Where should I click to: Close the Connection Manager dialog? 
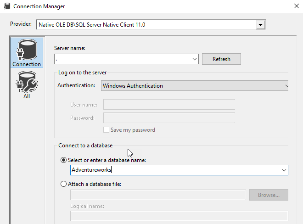pyautogui.click(x=297, y=6)
